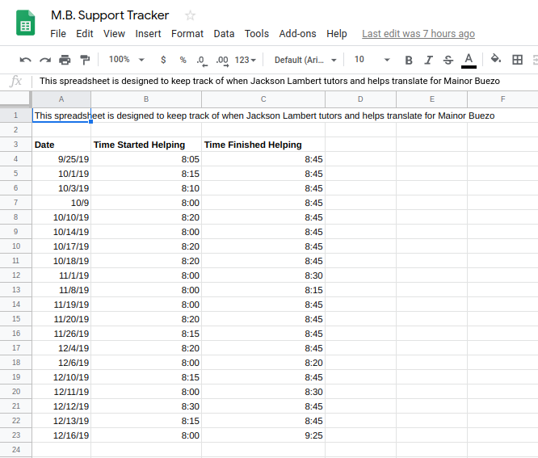Screen dimensions: 538x458
Task: Select the start time 8:30 in row 21
Action: 146,406
